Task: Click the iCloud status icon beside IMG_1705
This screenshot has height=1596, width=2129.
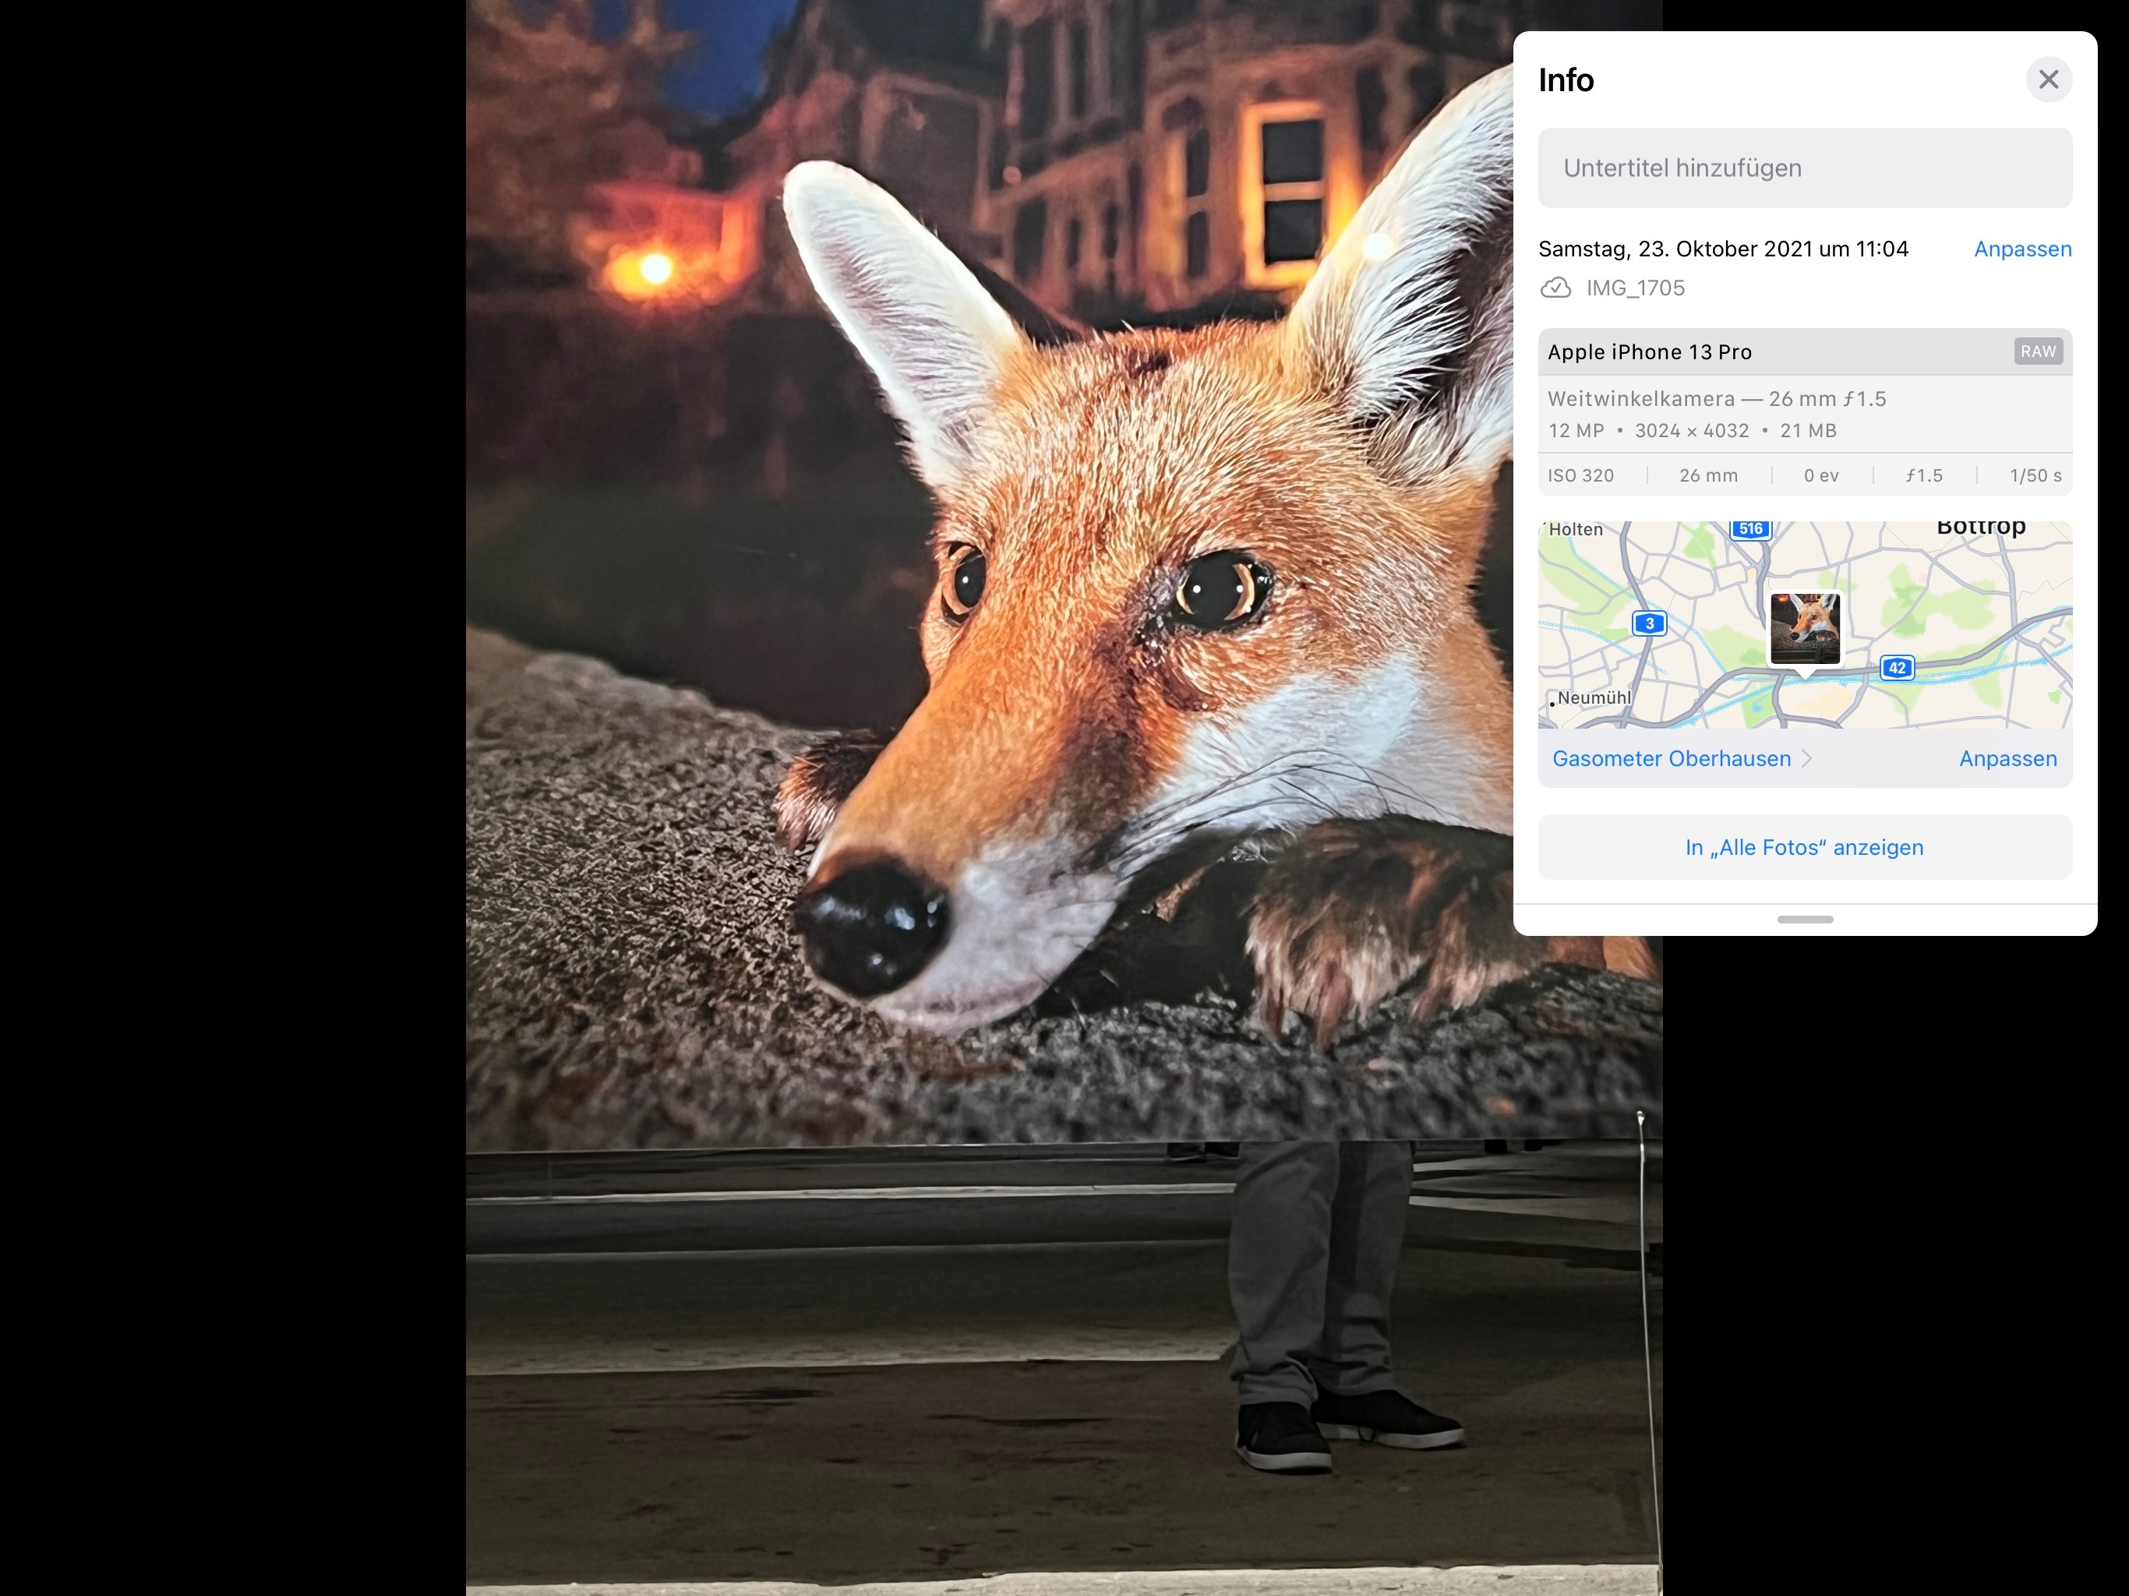Action: pos(1555,288)
